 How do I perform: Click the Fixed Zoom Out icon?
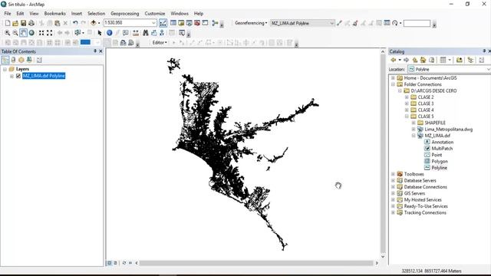49,33
